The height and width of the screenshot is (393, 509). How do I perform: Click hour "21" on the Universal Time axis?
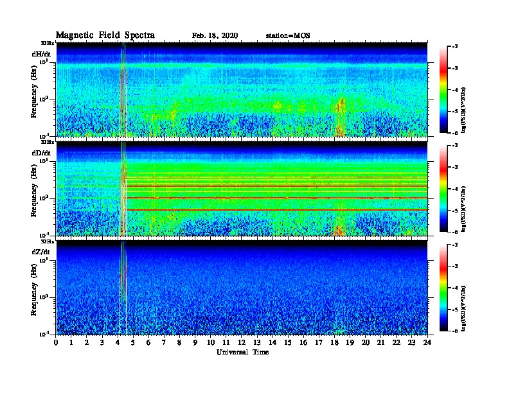(380, 343)
